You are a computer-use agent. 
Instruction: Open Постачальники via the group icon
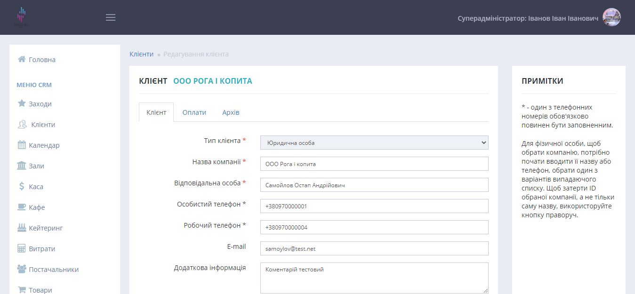[22, 269]
